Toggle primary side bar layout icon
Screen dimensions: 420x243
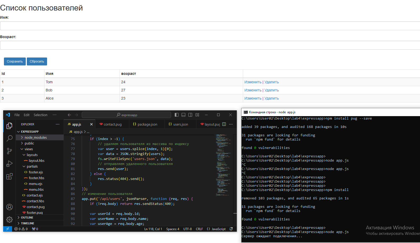177,115
